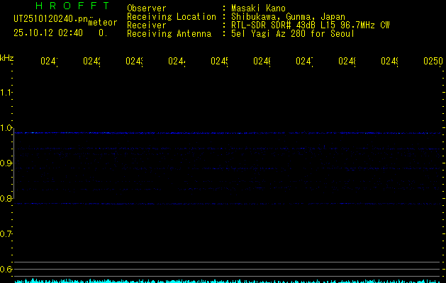446x283 pixels.
Task: Click the blue signal line near 1.0 kHz
Action: click(x=227, y=133)
